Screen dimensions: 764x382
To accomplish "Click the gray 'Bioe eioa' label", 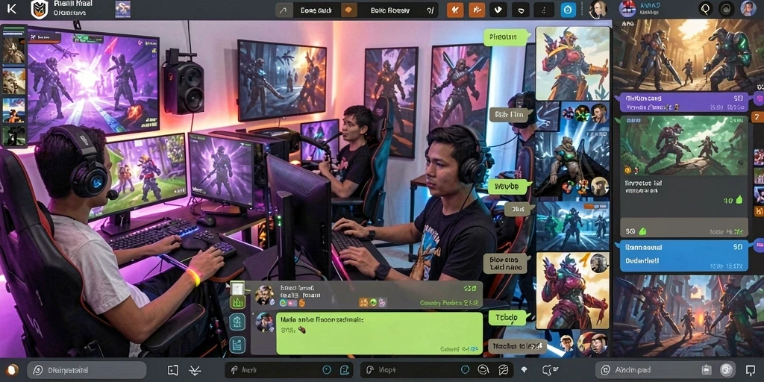I will click(507, 263).
